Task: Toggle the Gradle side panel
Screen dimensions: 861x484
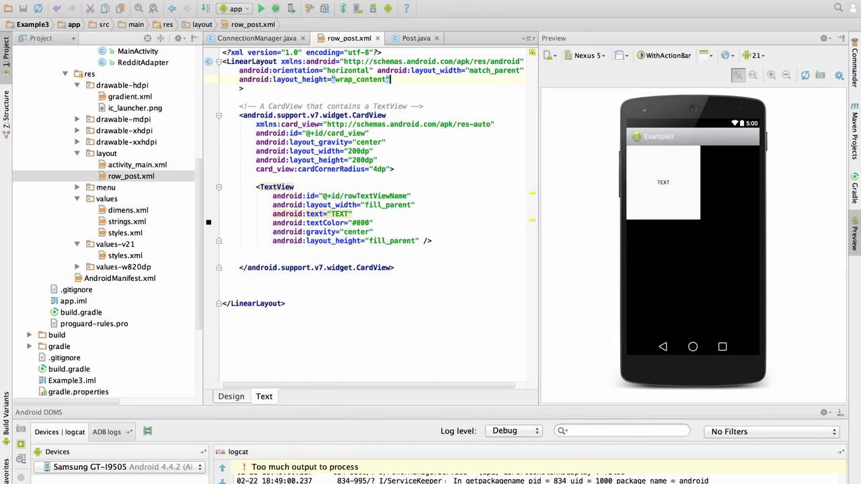Action: tap(855, 188)
